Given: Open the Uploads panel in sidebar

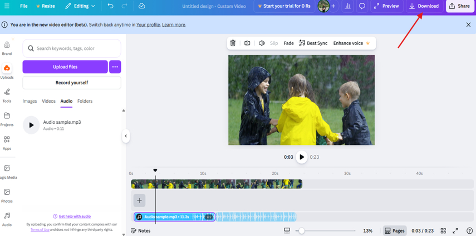Looking at the screenshot, I should point(7,72).
